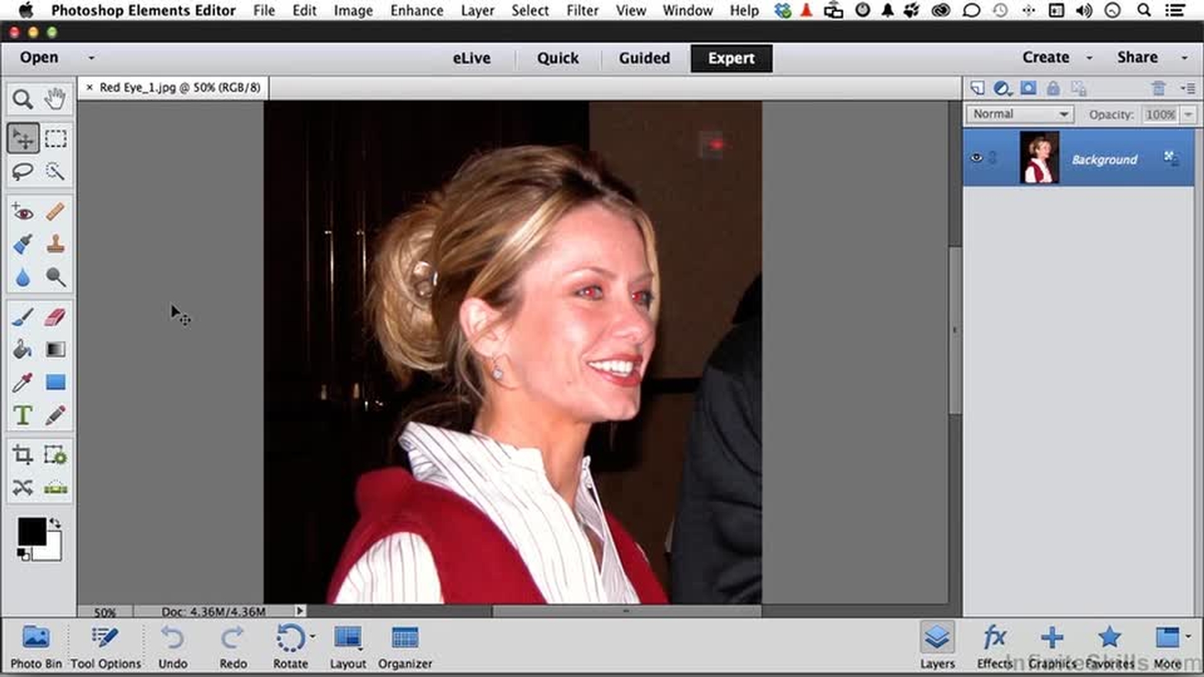Open the Enhance menu

(x=416, y=11)
